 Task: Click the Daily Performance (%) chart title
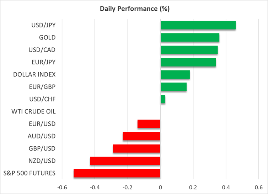click(x=134, y=8)
